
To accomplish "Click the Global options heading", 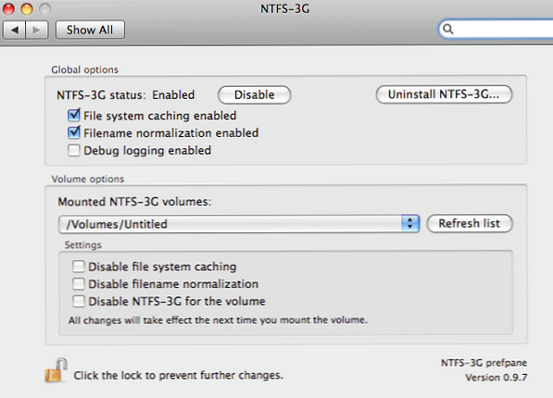I will coord(84,69).
